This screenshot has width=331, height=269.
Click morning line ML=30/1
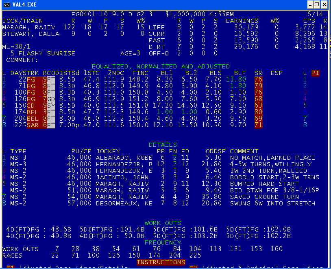(x=16, y=47)
